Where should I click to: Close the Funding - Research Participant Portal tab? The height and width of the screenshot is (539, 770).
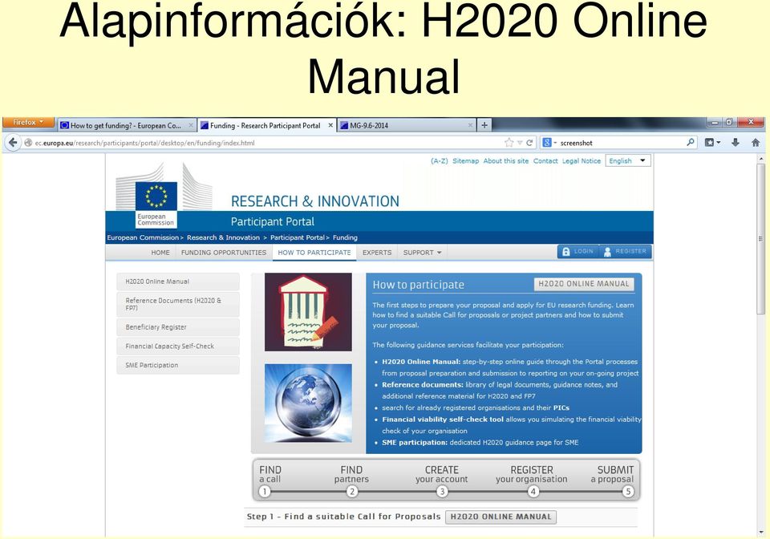click(330, 126)
